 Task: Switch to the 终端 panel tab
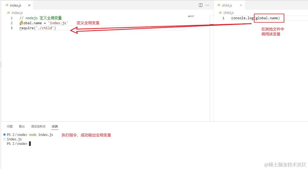click(55, 126)
